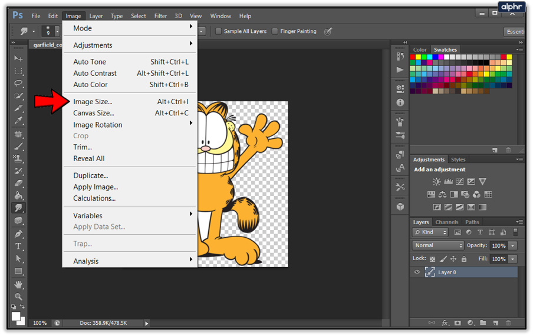Select the Eyedropper tool

[x=19, y=121]
